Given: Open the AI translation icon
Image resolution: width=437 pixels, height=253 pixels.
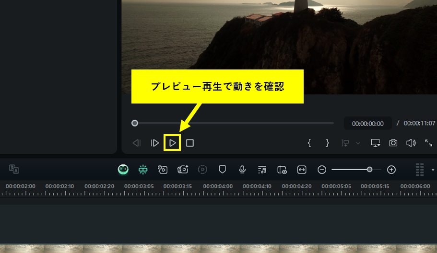Looking at the screenshot, I should click(14, 169).
